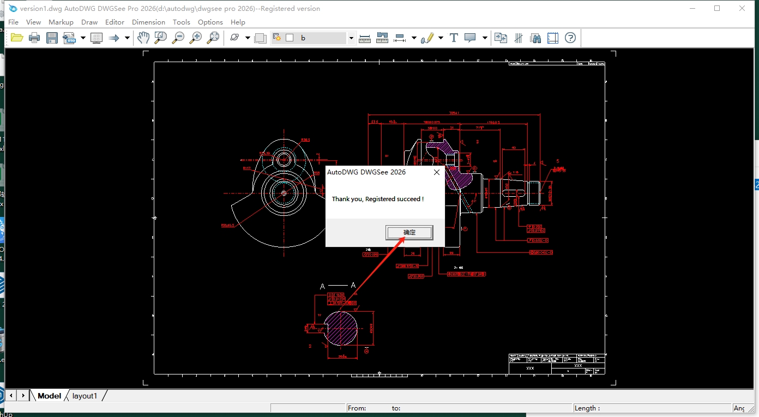The image size is (759, 417).
Task: Open the Help question mark icon
Action: [570, 38]
